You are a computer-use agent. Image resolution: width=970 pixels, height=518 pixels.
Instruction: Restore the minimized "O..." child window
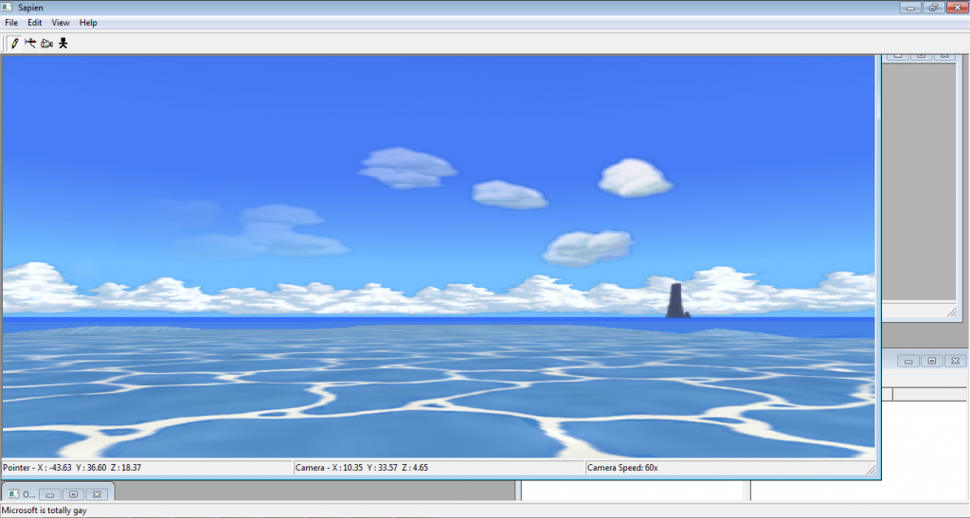click(50, 494)
